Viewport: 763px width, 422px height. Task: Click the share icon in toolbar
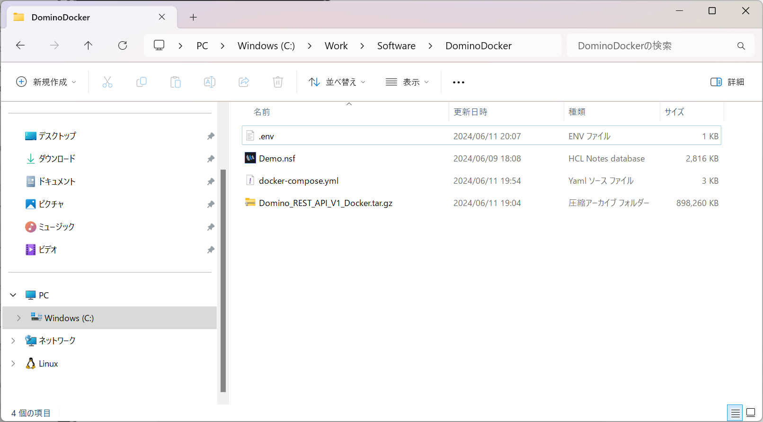pos(244,82)
